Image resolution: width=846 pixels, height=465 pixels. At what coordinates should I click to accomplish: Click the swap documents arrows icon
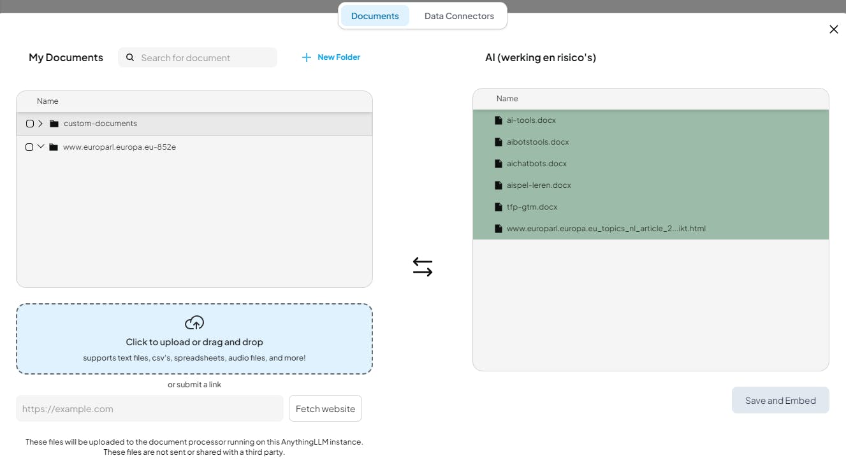pyautogui.click(x=423, y=267)
